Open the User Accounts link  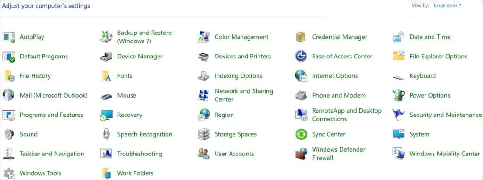pyautogui.click(x=234, y=154)
